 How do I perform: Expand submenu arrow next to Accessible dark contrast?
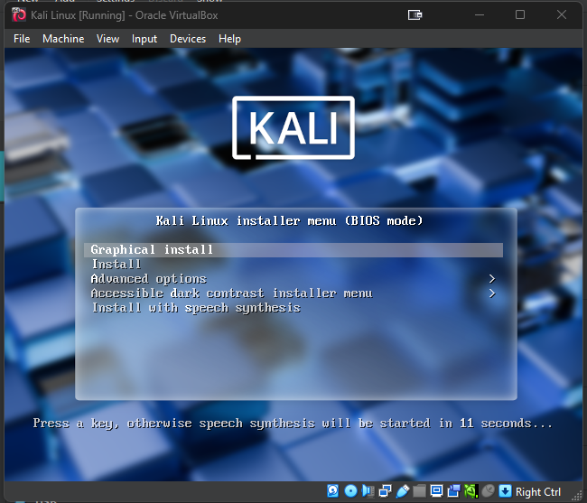pyautogui.click(x=492, y=293)
